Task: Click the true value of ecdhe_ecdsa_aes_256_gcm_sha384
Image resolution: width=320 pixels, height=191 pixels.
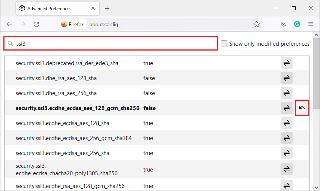Action: point(148,138)
